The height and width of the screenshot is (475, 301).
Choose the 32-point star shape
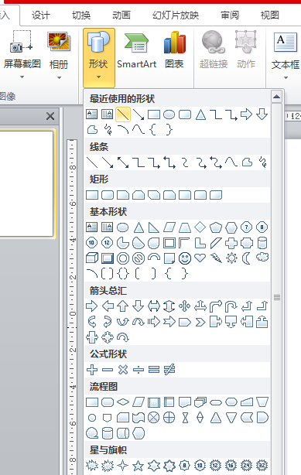click(x=262, y=465)
